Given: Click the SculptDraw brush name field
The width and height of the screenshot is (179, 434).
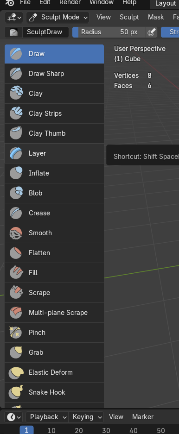Looking at the screenshot, I should pyautogui.click(x=46, y=32).
